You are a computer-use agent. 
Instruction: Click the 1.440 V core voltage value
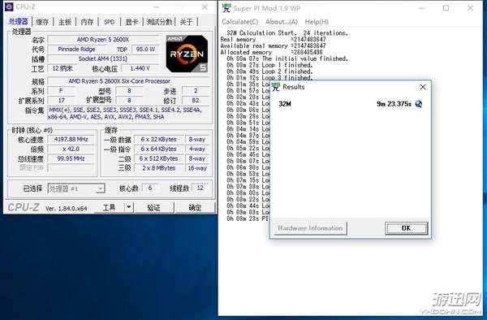[140, 68]
